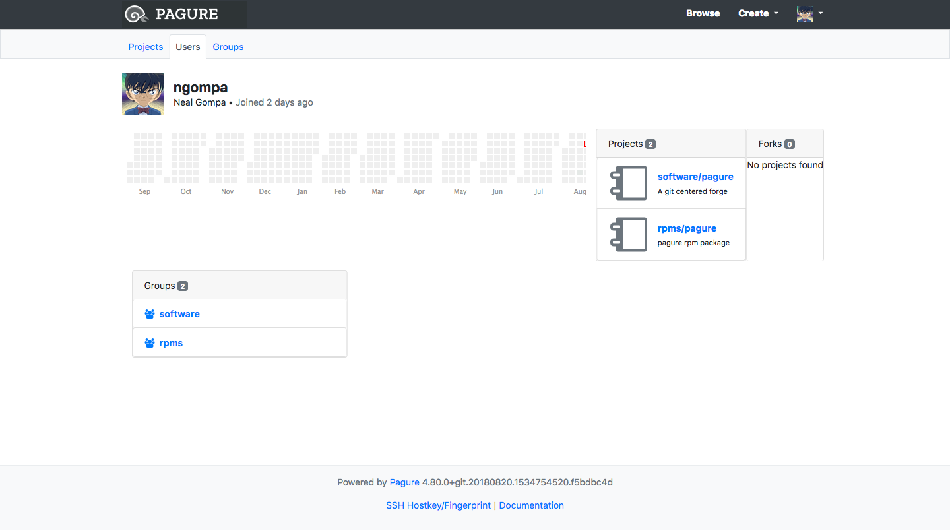Click the group icon beside software

point(150,314)
